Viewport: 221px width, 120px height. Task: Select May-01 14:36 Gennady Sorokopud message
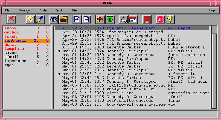tap(132, 59)
